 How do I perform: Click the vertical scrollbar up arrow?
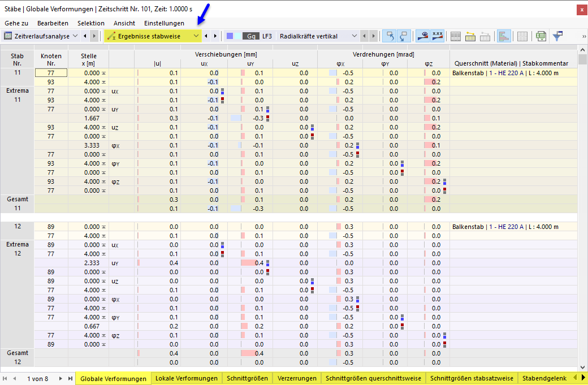(582, 50)
